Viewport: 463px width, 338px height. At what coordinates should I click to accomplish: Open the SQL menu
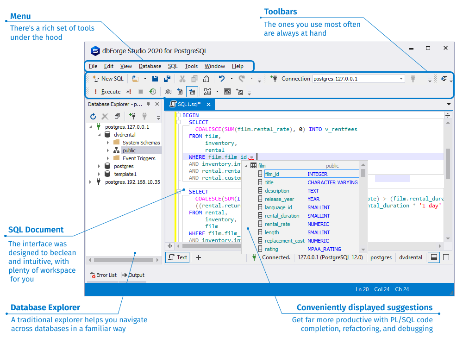(x=173, y=66)
